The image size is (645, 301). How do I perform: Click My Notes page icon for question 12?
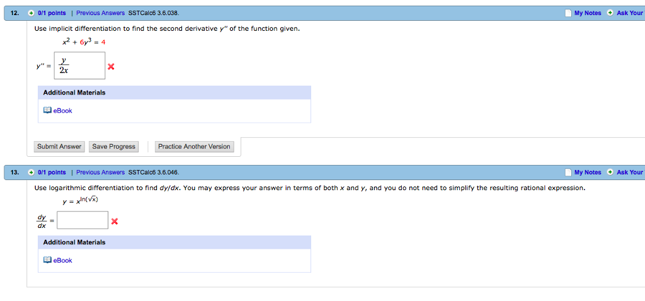pyautogui.click(x=568, y=13)
